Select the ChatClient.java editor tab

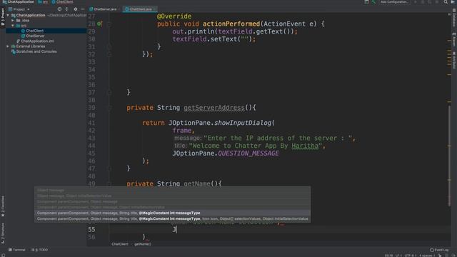(x=140, y=9)
